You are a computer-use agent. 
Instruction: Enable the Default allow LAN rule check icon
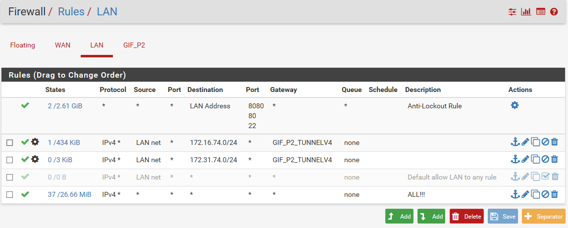point(545,177)
